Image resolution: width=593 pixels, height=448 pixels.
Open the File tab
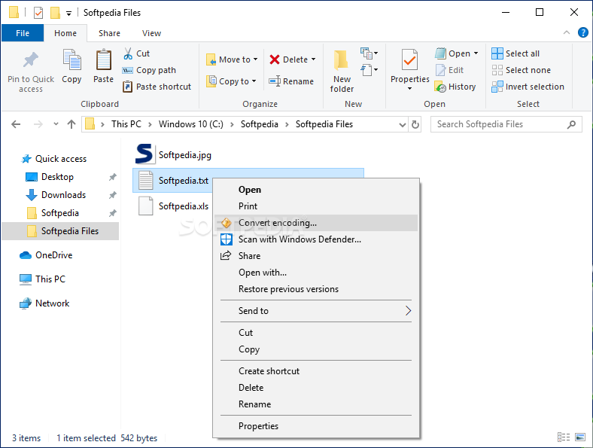pyautogui.click(x=23, y=33)
